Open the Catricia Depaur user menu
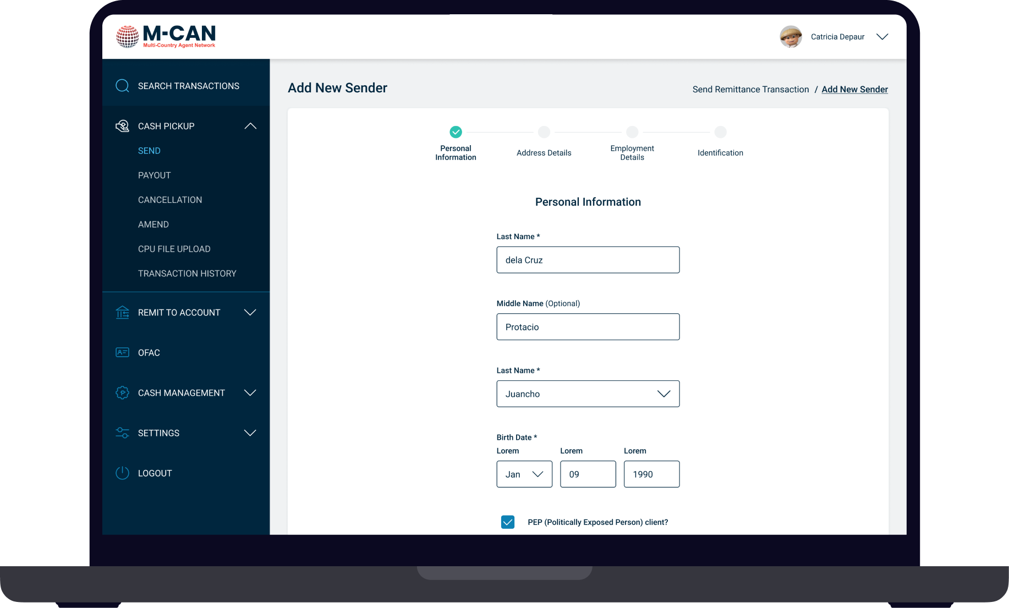The width and height of the screenshot is (1009, 608). [882, 37]
